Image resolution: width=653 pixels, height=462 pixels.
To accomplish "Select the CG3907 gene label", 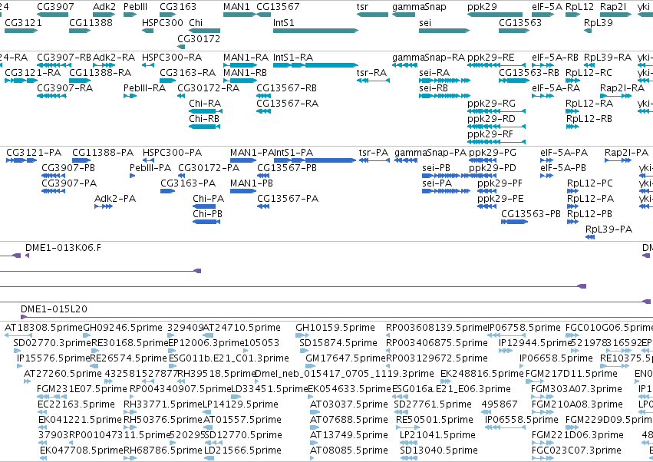I will 55,7.
